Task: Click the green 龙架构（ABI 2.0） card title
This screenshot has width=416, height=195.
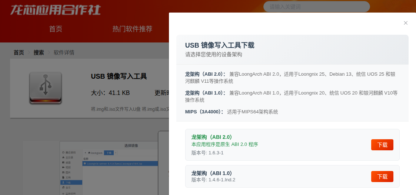Action: coord(212,137)
